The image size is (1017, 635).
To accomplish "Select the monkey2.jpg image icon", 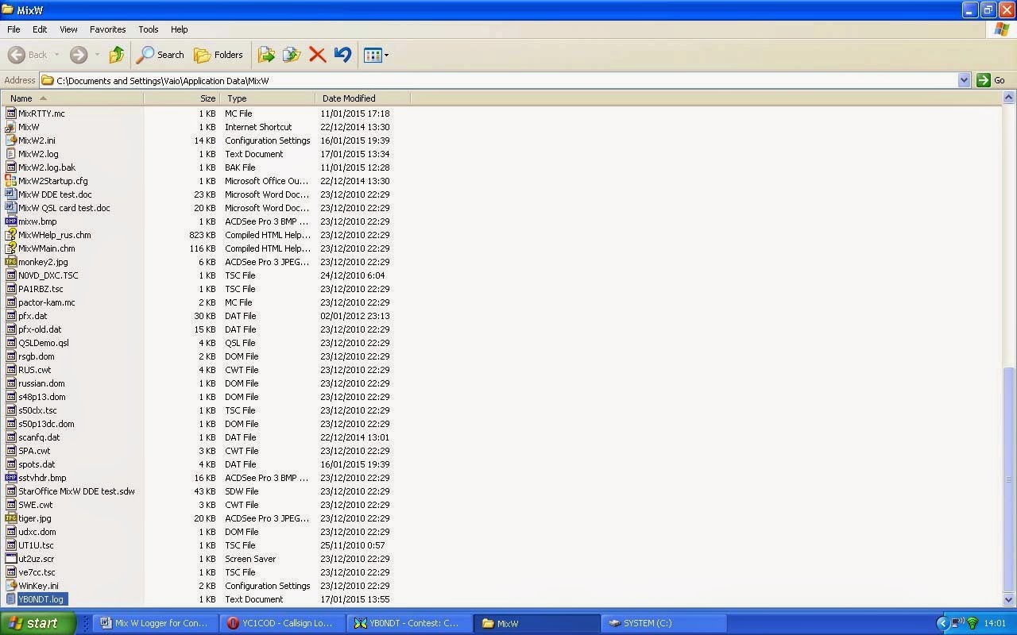I will tap(11, 262).
